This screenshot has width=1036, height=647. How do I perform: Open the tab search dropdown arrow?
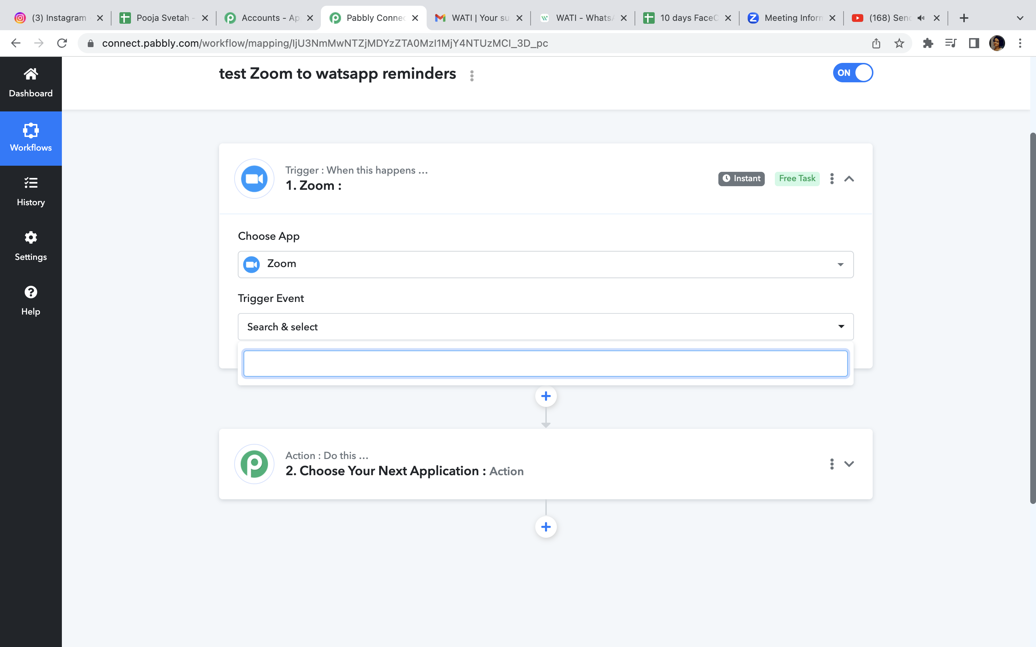click(1020, 18)
